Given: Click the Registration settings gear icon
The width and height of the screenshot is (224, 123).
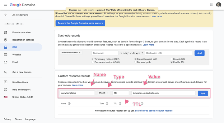Looking at the screenshot, I should (x=6, y=40).
